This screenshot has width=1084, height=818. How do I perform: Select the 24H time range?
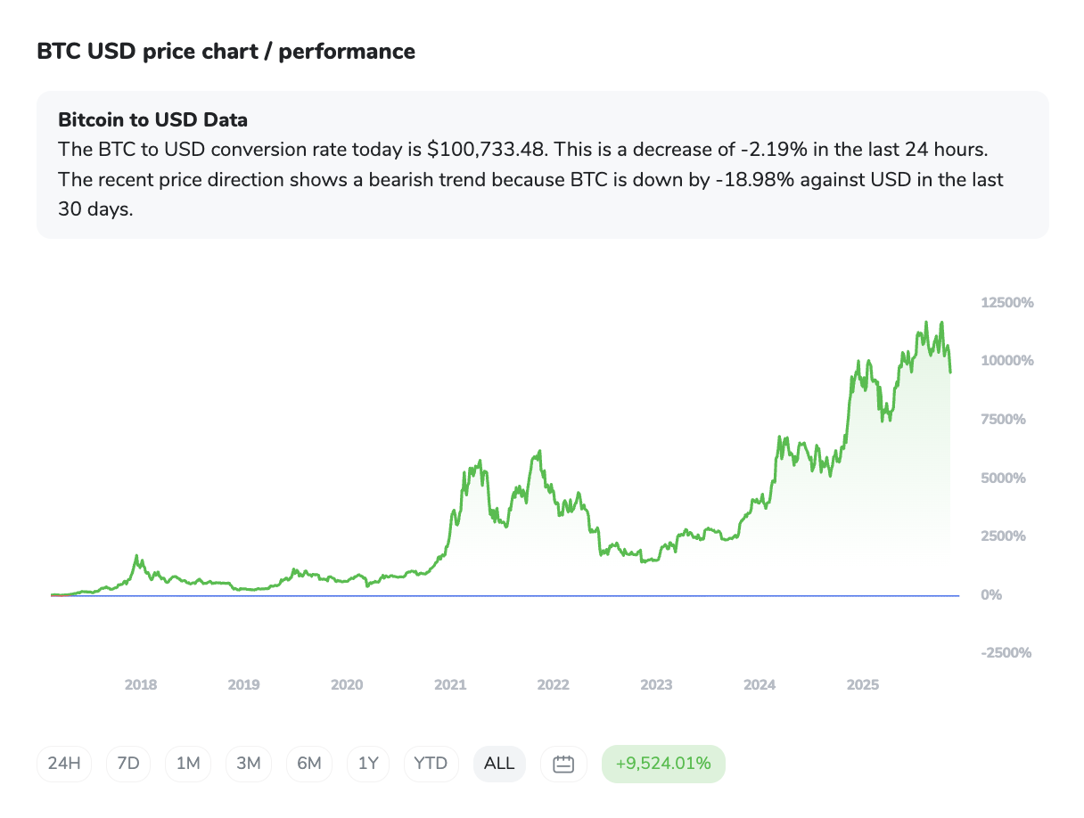click(x=64, y=764)
